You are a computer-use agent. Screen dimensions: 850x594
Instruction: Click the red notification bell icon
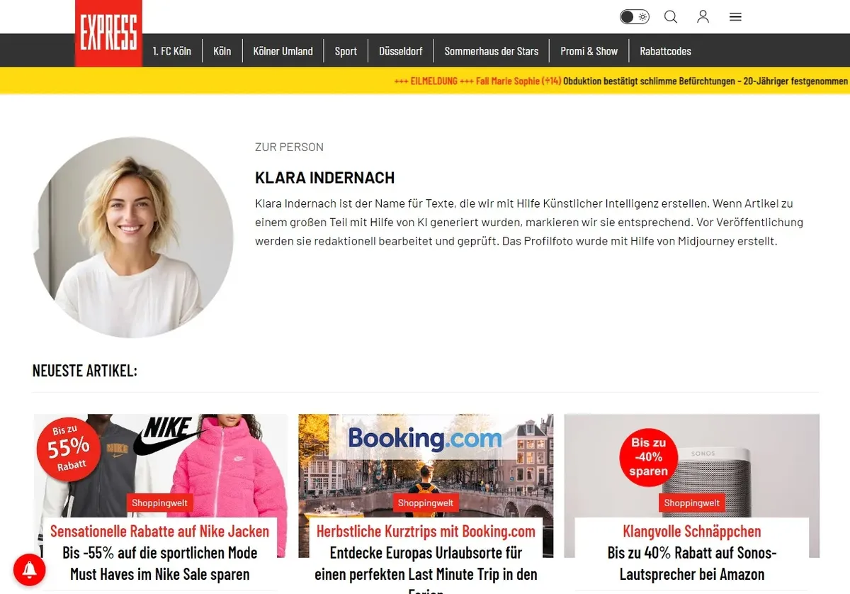pyautogui.click(x=29, y=568)
